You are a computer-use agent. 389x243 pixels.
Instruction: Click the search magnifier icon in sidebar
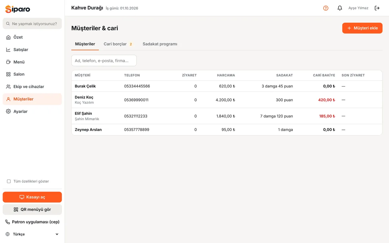point(8,24)
